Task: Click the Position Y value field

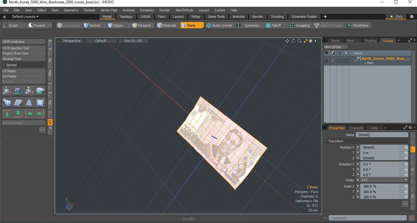Action: [x=380, y=153]
